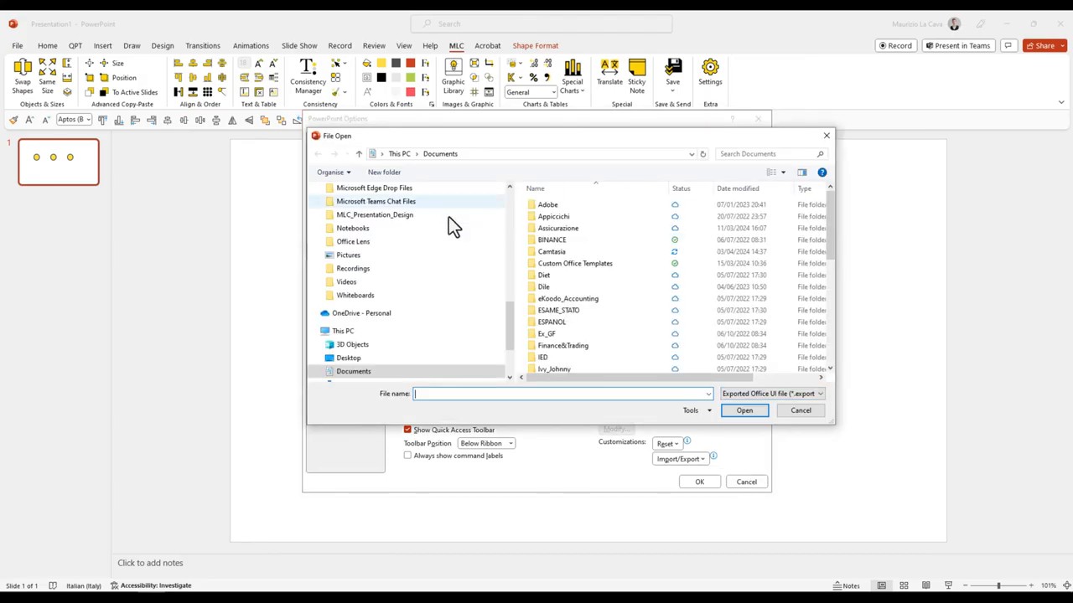1073x603 pixels.
Task: Click the Swap Shapes tool
Action: (23, 76)
